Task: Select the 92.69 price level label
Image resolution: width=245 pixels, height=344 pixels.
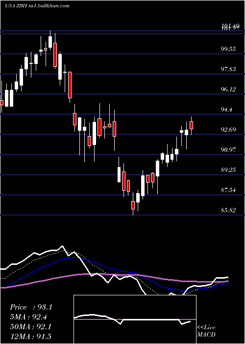Action: pyautogui.click(x=228, y=130)
